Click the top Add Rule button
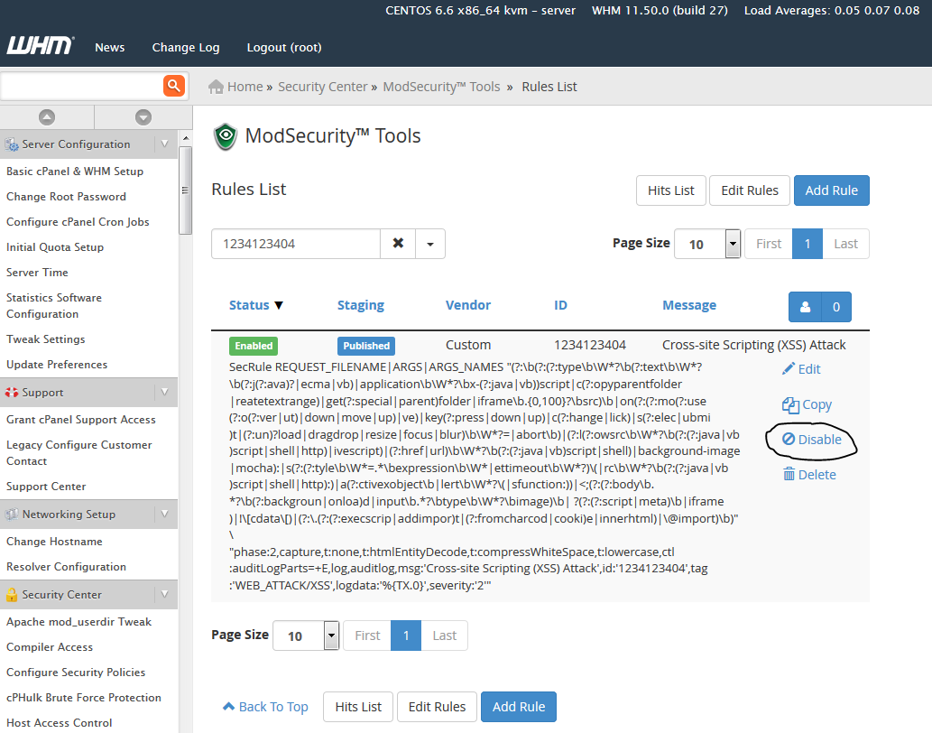Screen dimensions: 932x733 pyautogui.click(x=831, y=190)
